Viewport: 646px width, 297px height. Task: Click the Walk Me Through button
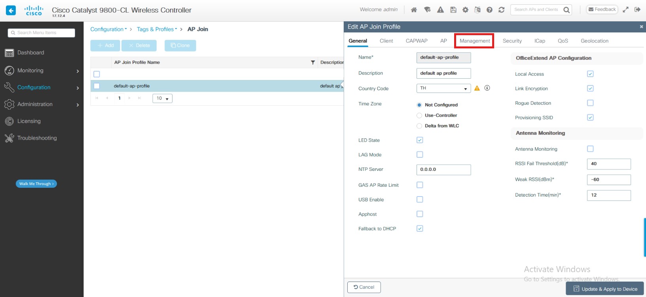(36, 184)
